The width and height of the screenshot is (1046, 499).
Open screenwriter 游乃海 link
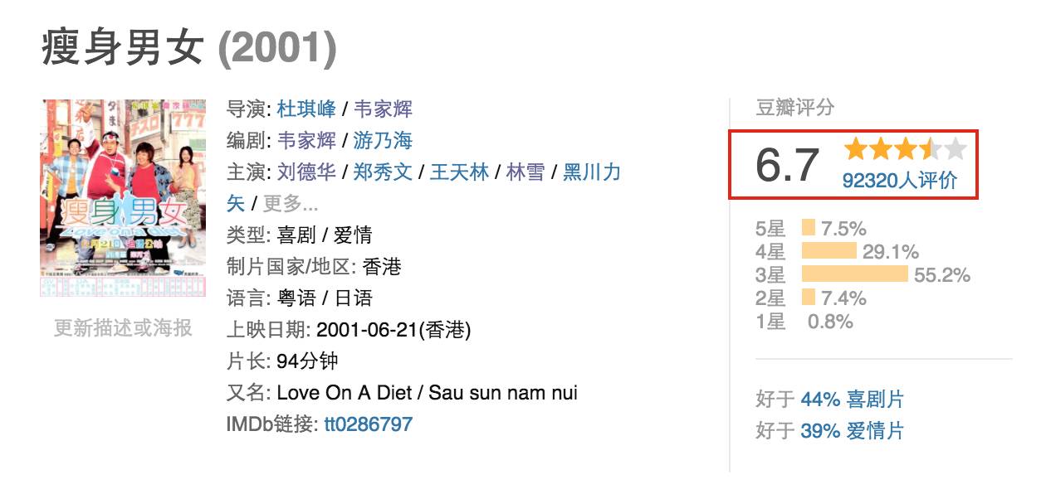[383, 140]
